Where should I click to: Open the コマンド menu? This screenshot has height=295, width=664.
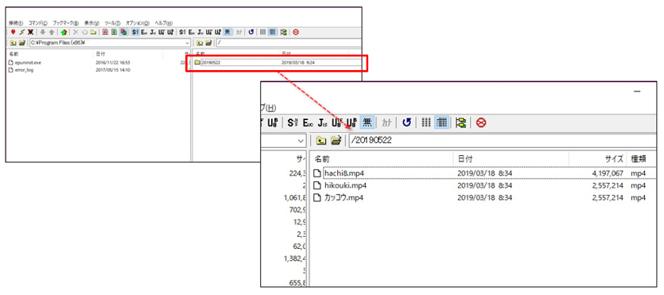tap(37, 23)
